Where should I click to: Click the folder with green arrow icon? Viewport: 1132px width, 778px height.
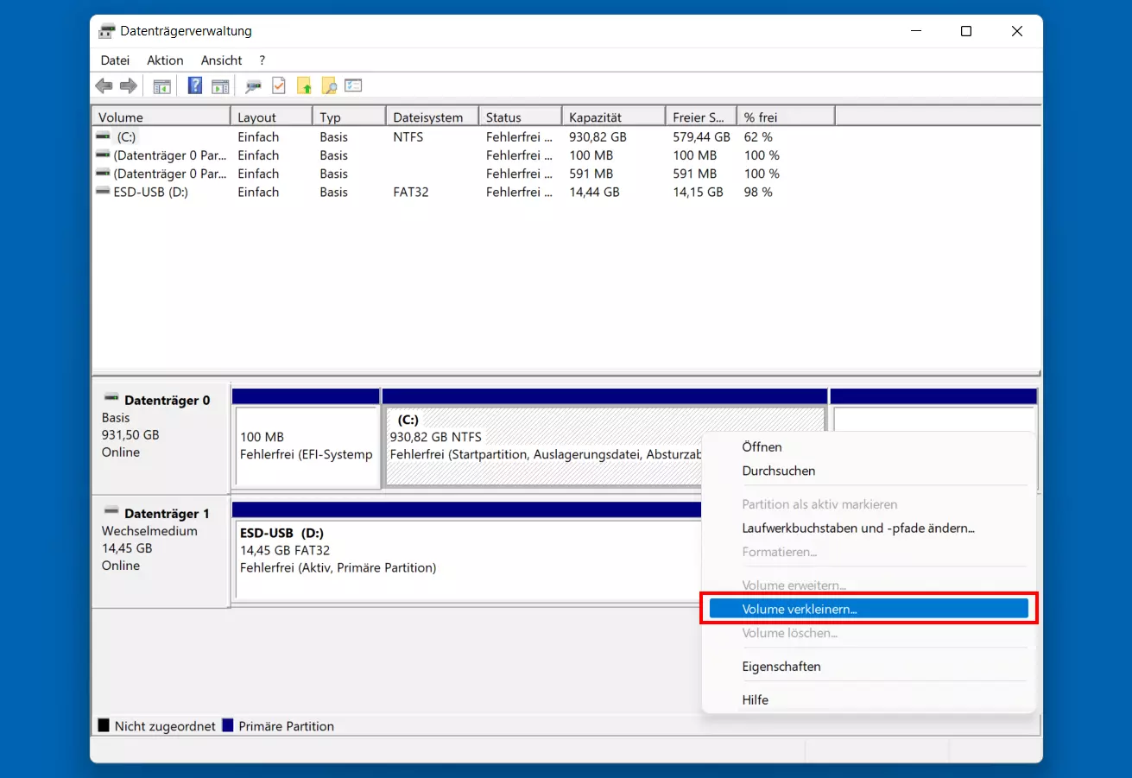point(304,85)
